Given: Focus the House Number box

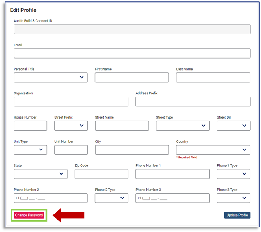Looking at the screenshot, I should coord(30,126).
